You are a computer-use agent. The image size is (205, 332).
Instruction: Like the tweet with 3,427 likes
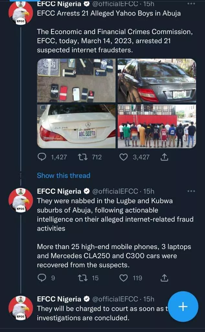pyautogui.click(x=124, y=157)
